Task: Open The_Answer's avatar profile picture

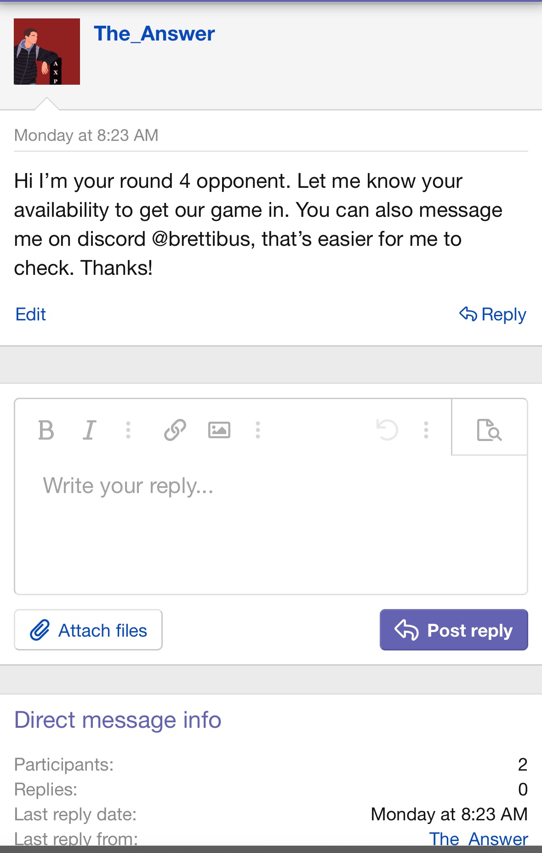Action: [x=47, y=52]
